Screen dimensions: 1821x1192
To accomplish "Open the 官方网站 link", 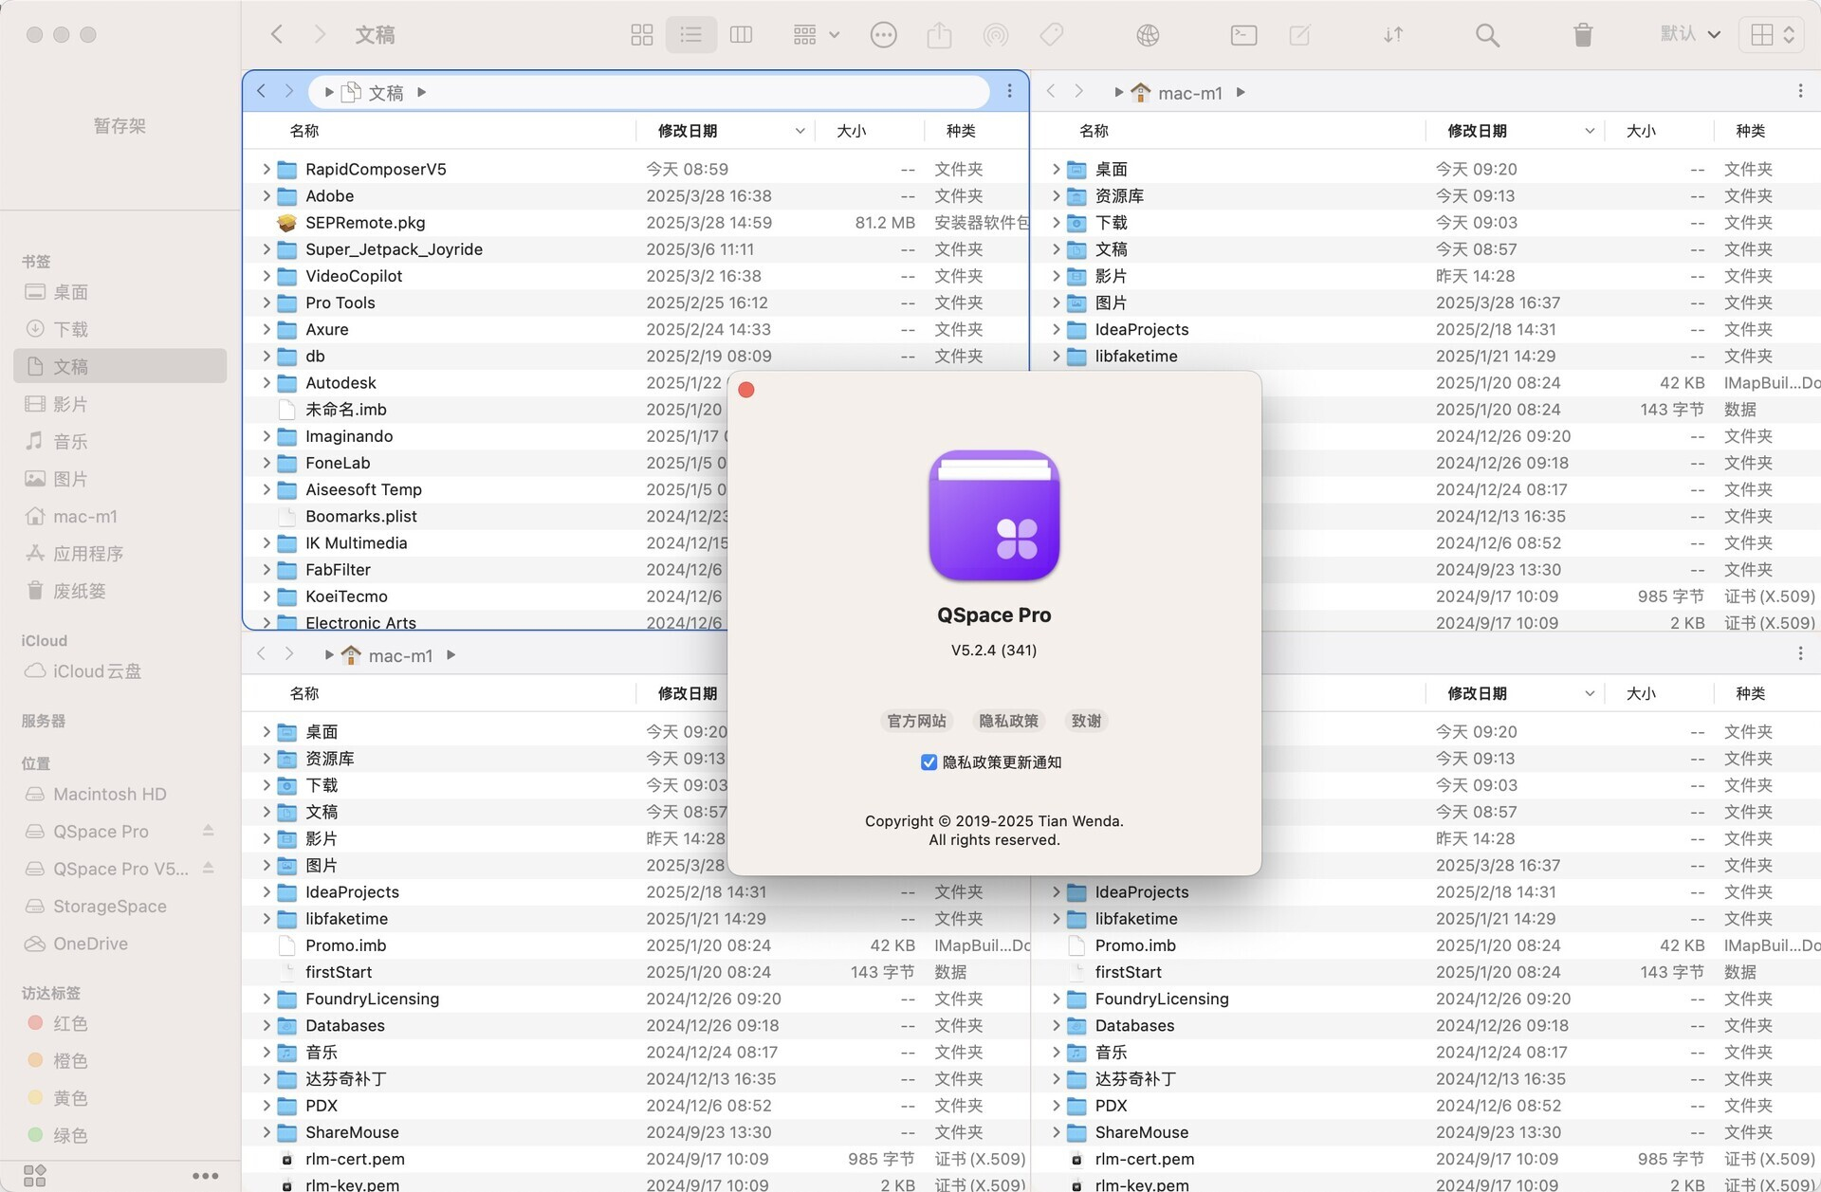I will pos(915,721).
